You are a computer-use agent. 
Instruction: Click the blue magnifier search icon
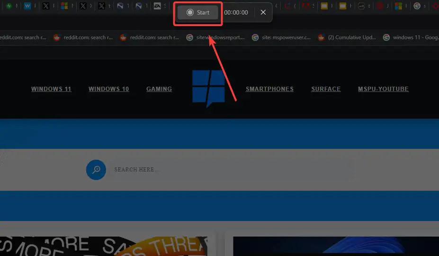tap(96, 170)
